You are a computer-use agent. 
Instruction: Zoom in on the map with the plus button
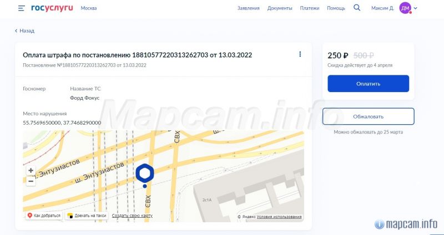[31, 171]
